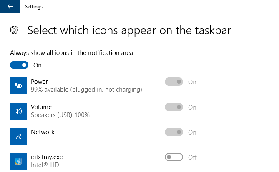Click the igfxTray.exe item label

pos(47,157)
